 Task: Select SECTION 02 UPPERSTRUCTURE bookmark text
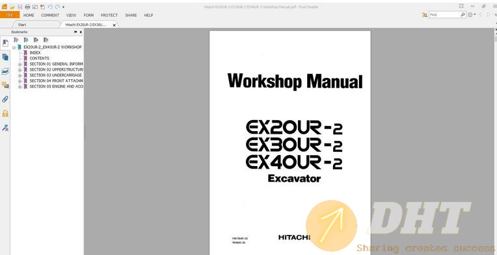pyautogui.click(x=56, y=69)
